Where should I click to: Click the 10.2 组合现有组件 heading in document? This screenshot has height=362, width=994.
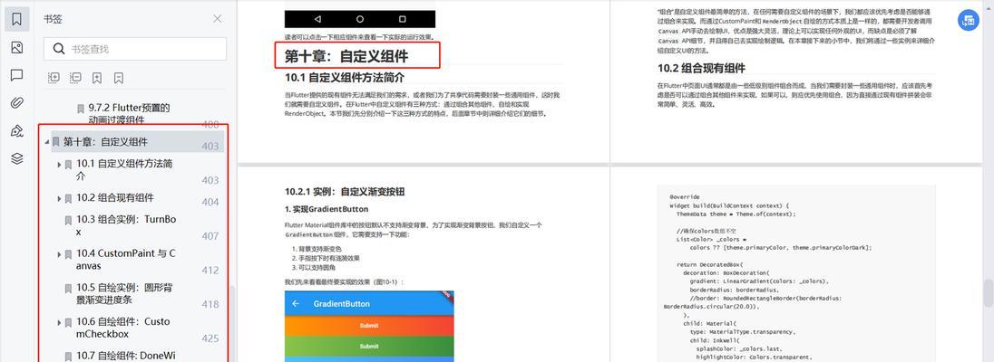click(x=701, y=69)
